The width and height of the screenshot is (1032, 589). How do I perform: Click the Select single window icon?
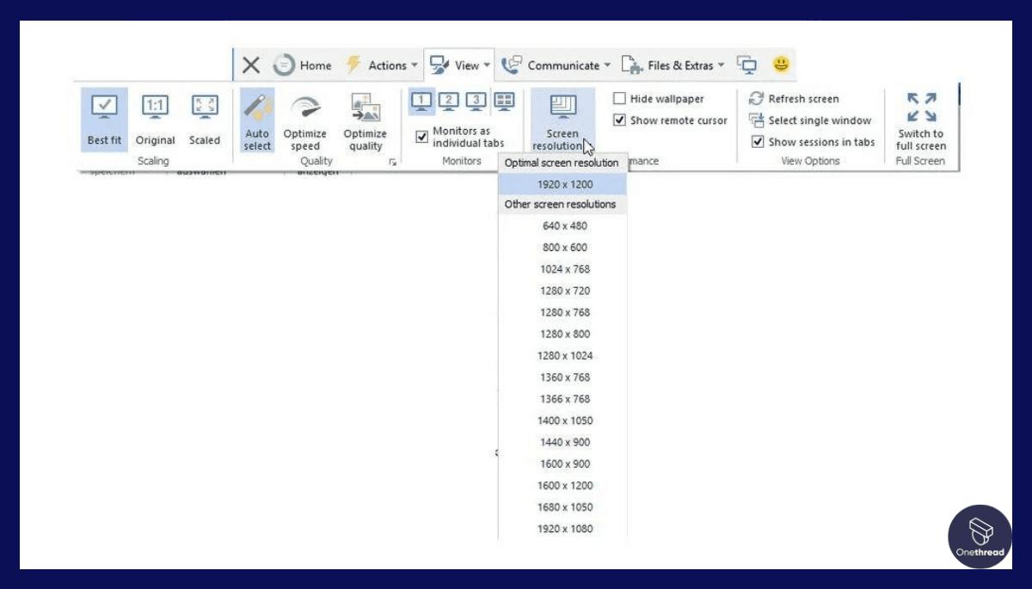tap(756, 120)
